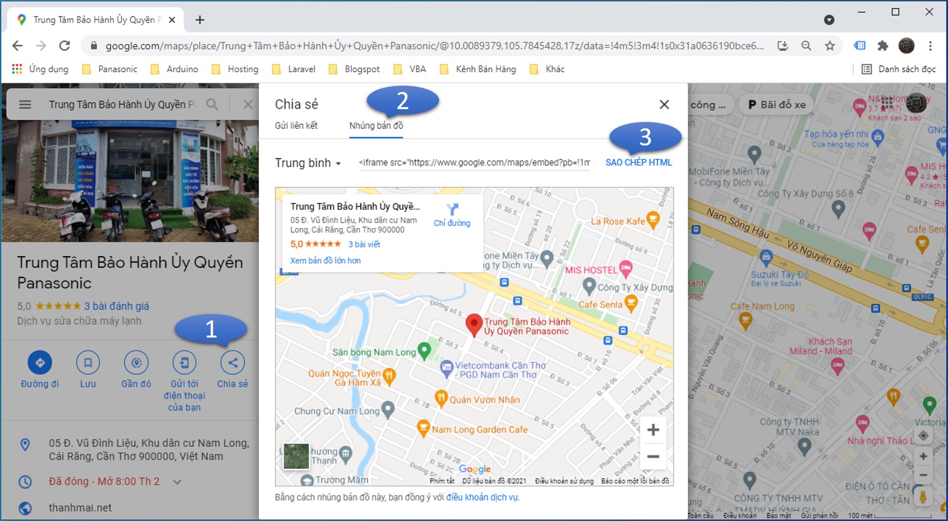Open the browser zoom magnifier icon
The width and height of the screenshot is (948, 521).
point(806,46)
